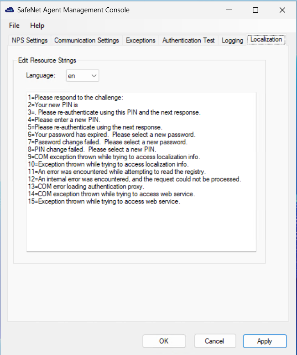The width and height of the screenshot is (297, 355).
Task: Switch to the NPS Settings tab
Action: (30, 40)
